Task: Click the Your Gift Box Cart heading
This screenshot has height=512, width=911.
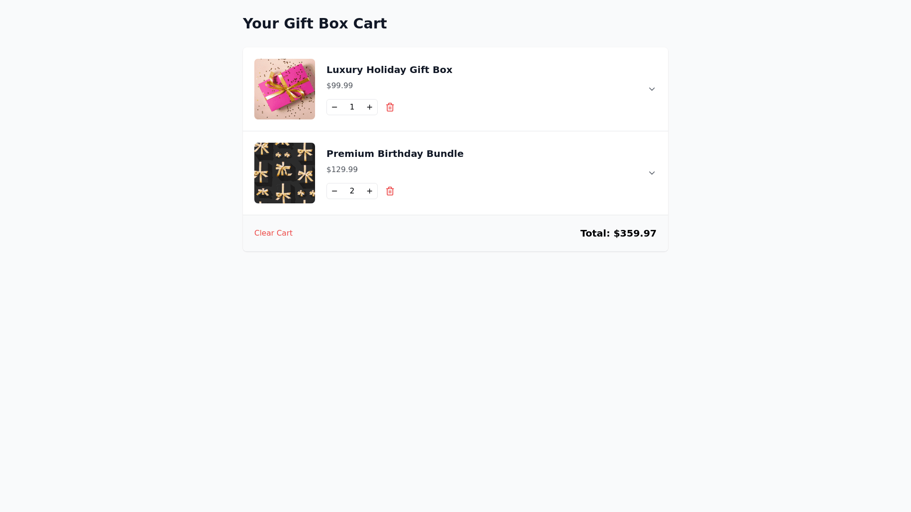Action: click(x=315, y=24)
